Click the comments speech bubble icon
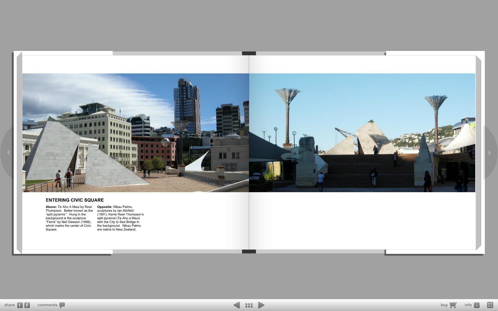Screen dimensions: 498x311 [x=62, y=305]
